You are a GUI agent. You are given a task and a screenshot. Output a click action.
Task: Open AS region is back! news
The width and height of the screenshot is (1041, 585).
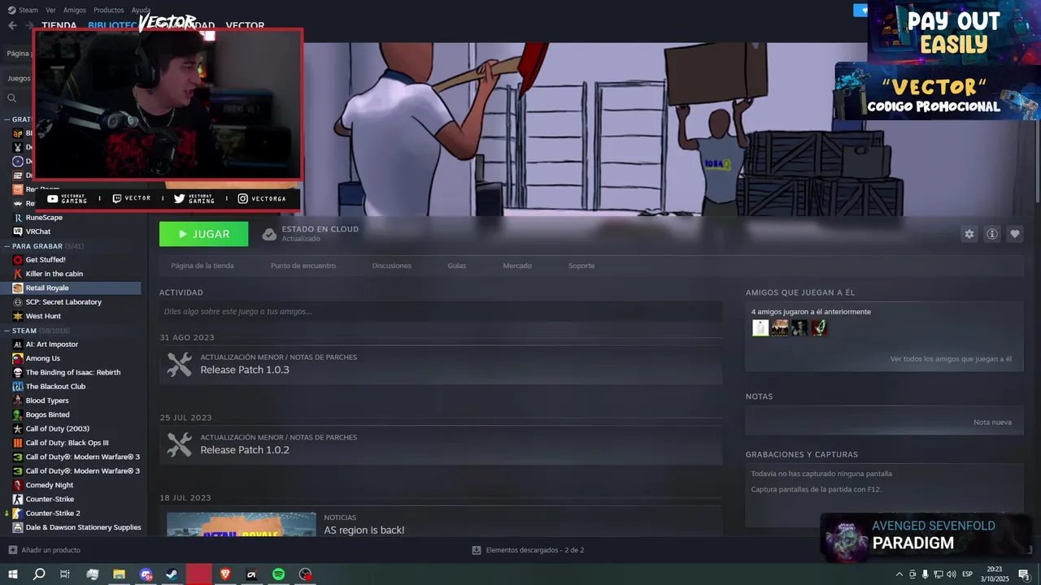click(x=364, y=531)
